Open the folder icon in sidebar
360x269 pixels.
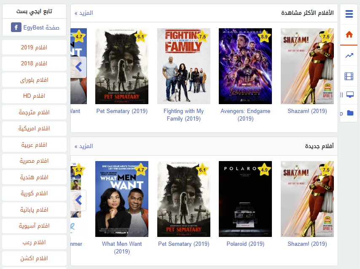(350, 113)
